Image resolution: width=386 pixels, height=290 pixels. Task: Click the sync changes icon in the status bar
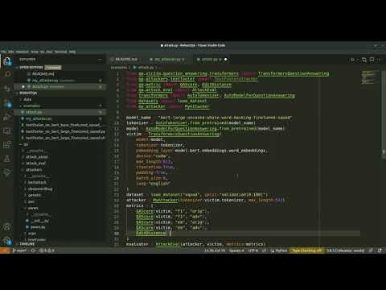[33, 251]
